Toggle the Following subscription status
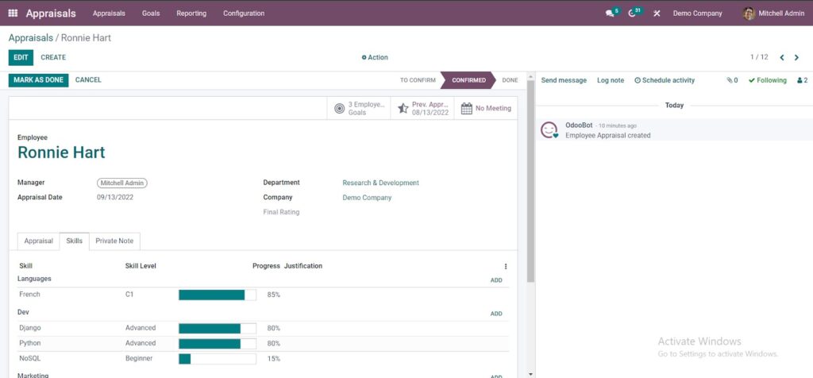The width and height of the screenshot is (813, 378). pos(768,80)
